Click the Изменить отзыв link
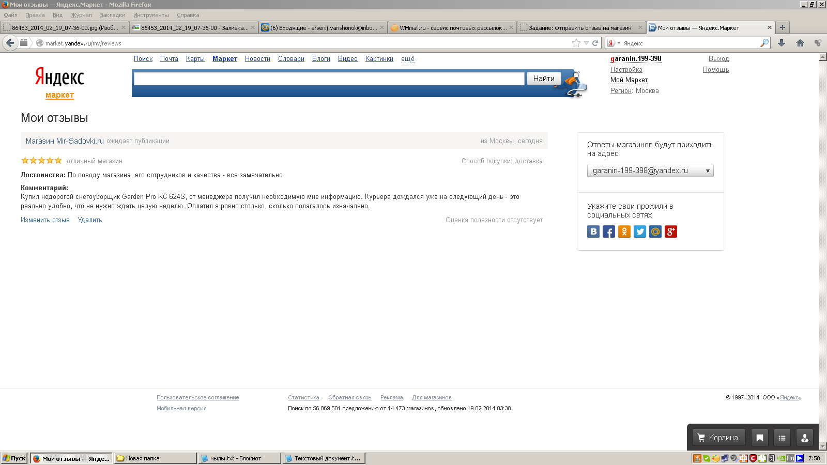 [45, 220]
